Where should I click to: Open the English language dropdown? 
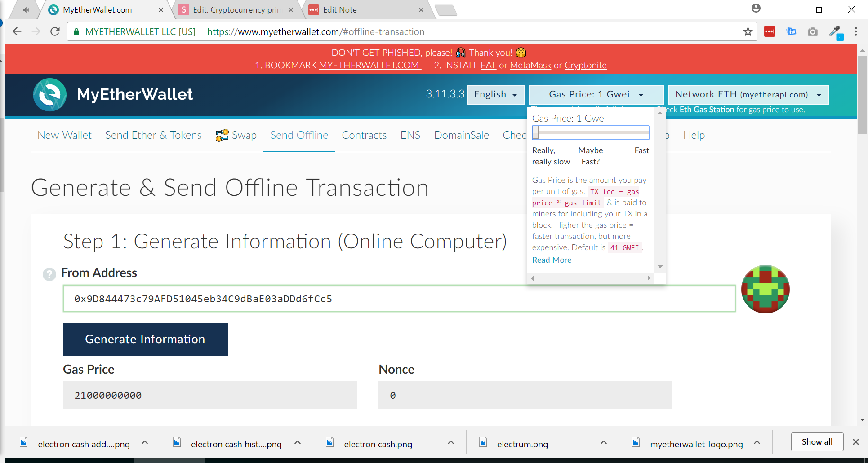pos(495,94)
